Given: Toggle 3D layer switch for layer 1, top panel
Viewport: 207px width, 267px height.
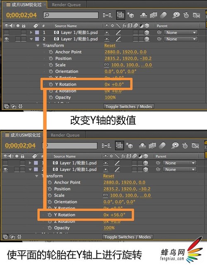Looking at the screenshot, I should (147, 32).
